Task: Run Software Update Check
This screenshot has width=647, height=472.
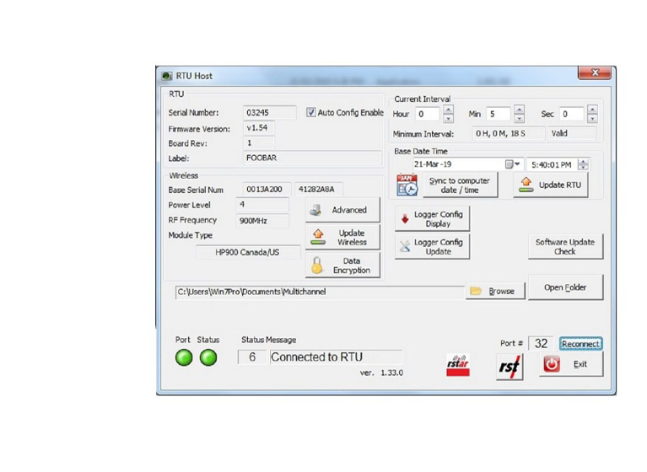Action: click(x=565, y=246)
